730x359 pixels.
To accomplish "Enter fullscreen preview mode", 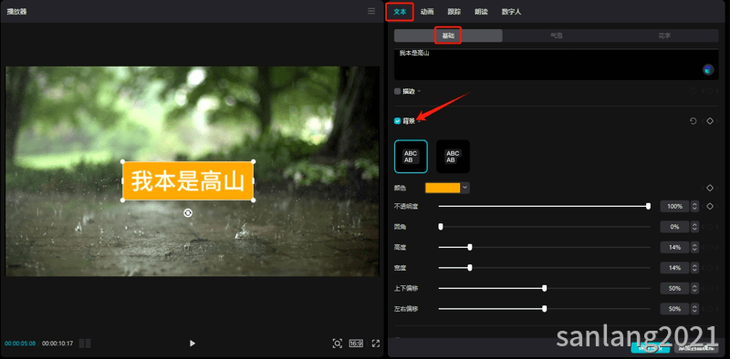I will tap(376, 344).
